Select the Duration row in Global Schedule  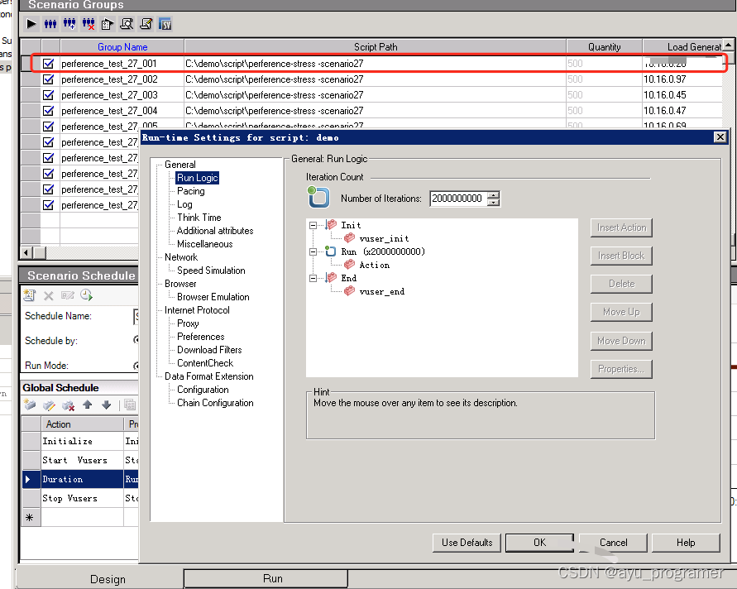click(80, 479)
